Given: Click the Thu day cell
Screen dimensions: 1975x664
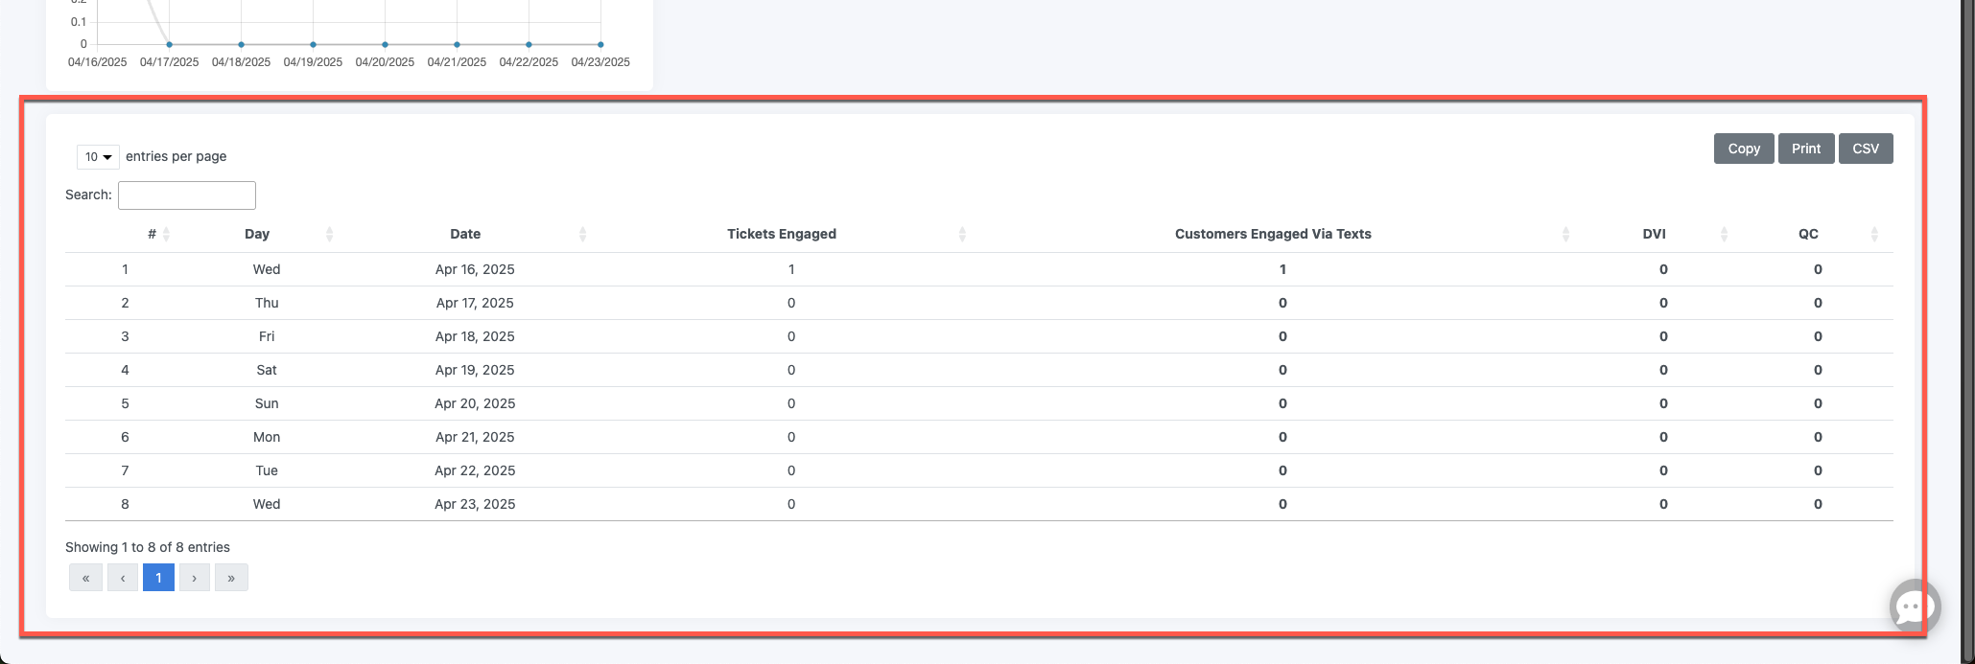Looking at the screenshot, I should pyautogui.click(x=267, y=303).
